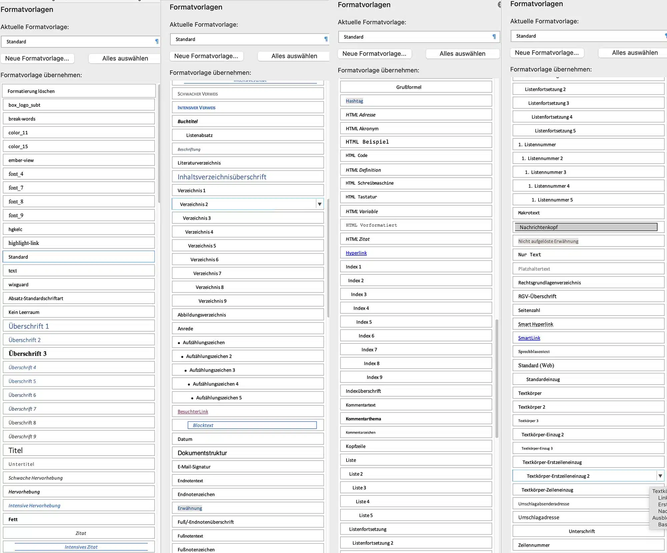
Task: Click Neue Formatvorlage above the Formatierung löschen list
Action: (x=37, y=58)
